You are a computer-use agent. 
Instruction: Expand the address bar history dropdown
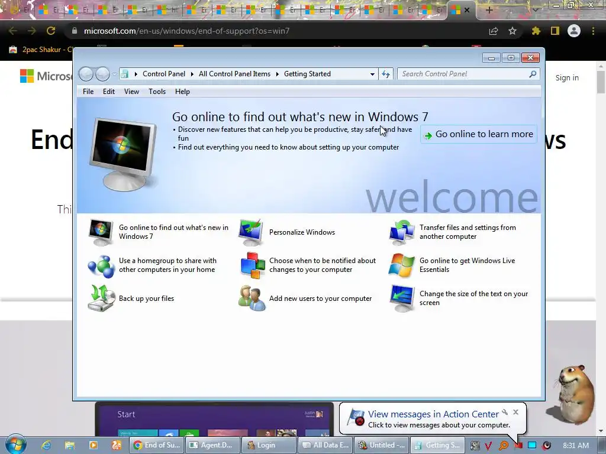tap(372, 74)
